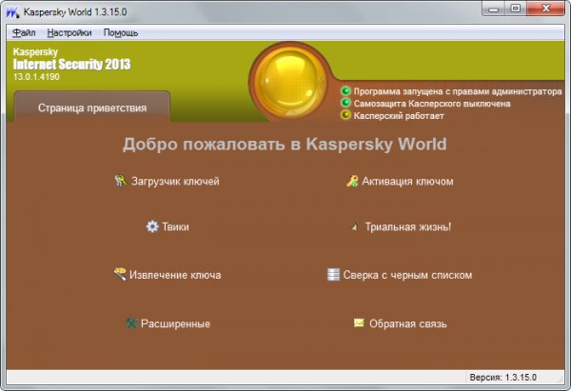Click the key icon beside Активация ключом
The height and width of the screenshot is (391, 571).
[352, 181]
